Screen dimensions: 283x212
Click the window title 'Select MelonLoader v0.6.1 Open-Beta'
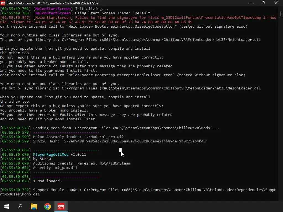[35, 3]
